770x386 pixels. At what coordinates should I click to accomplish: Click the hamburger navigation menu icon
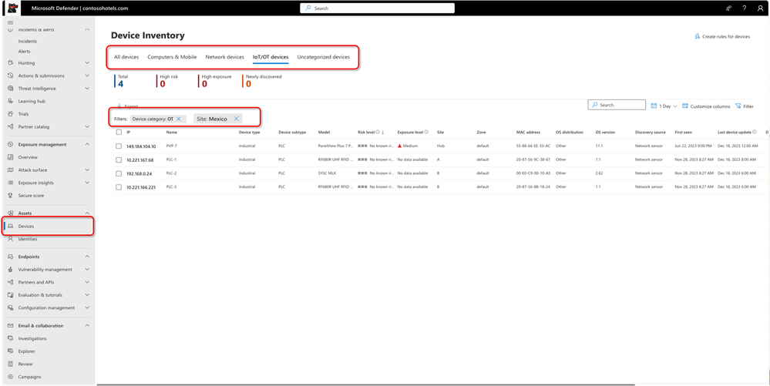point(10,23)
